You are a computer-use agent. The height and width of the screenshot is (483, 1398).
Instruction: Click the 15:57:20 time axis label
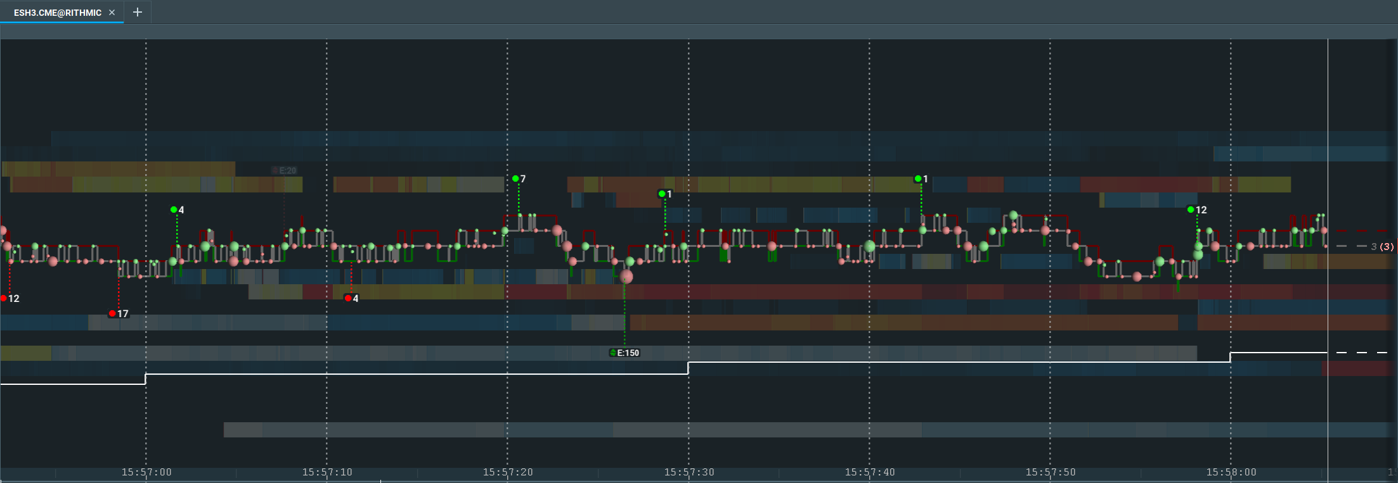(x=508, y=472)
